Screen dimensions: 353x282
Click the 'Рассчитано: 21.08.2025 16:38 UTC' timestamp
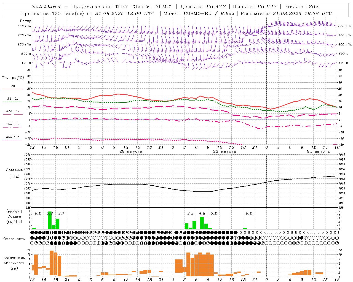(286, 13)
